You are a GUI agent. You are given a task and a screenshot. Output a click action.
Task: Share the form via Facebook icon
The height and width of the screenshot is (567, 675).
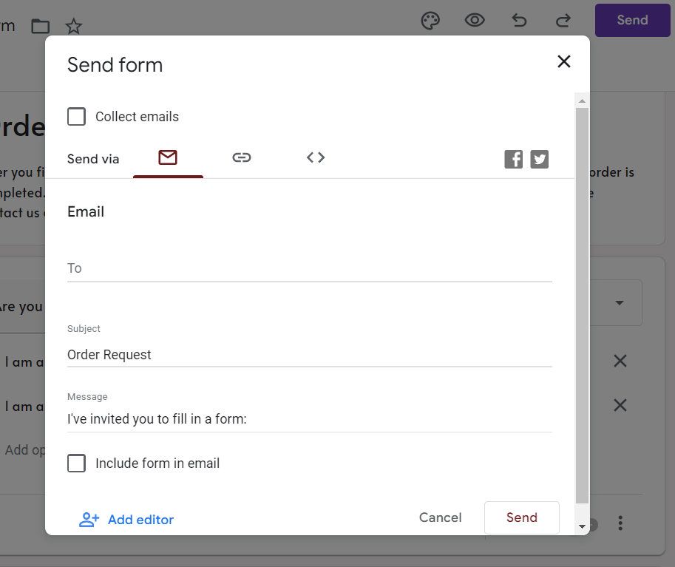tap(513, 159)
